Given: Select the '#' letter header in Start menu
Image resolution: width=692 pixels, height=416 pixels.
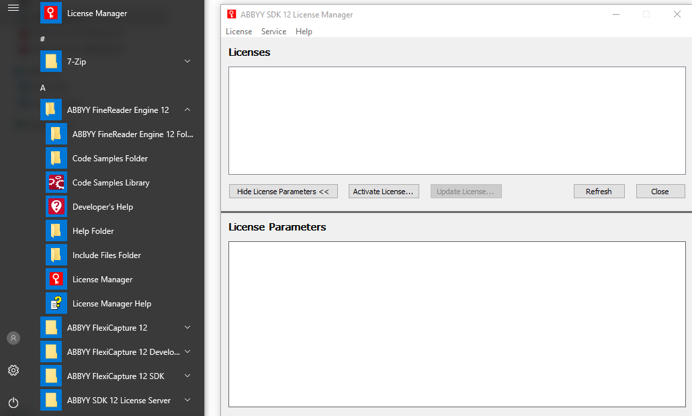Looking at the screenshot, I should 42,39.
